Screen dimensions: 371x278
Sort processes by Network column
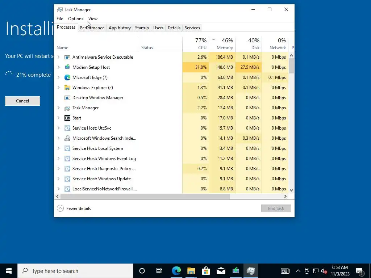click(275, 44)
